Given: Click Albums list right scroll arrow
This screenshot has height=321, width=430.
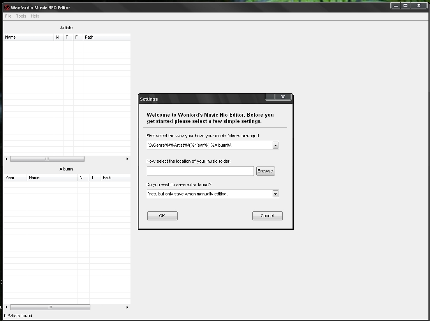Looking at the screenshot, I should tap(127, 307).
